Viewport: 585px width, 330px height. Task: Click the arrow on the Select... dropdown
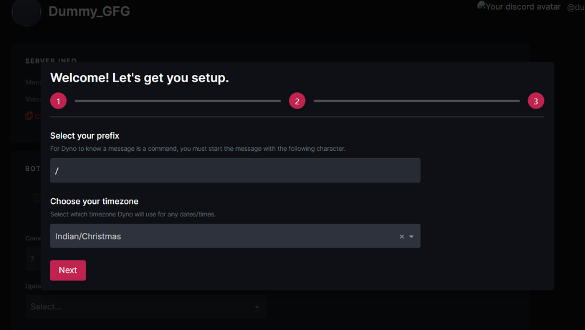[257, 307]
